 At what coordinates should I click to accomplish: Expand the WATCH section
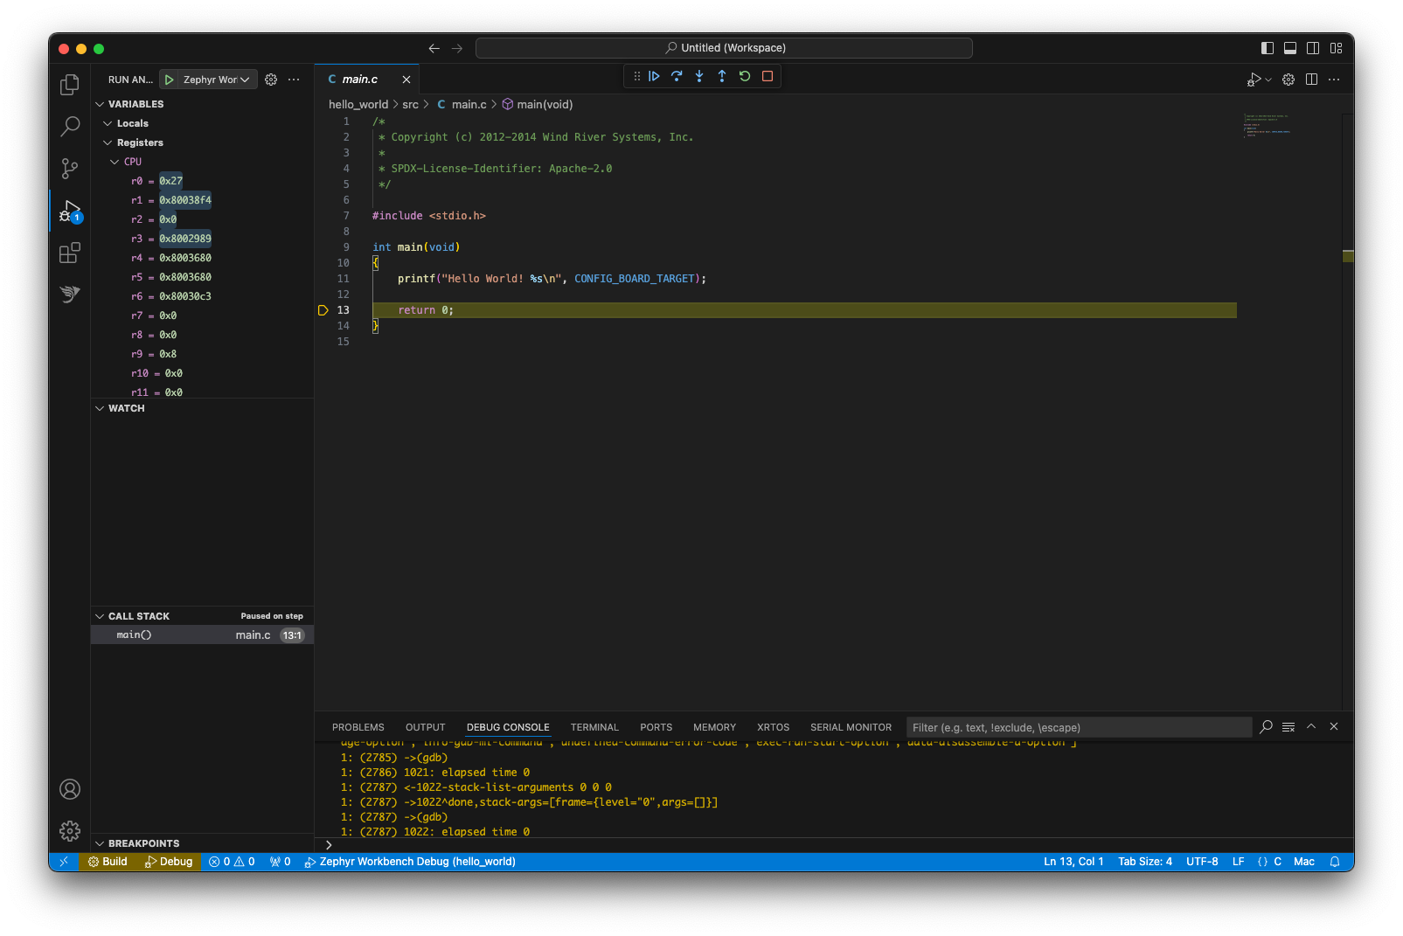click(99, 407)
